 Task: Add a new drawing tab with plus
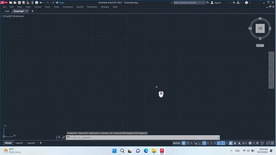(x=32, y=11)
